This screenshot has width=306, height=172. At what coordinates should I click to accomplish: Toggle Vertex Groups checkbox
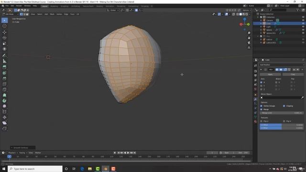[262, 106]
